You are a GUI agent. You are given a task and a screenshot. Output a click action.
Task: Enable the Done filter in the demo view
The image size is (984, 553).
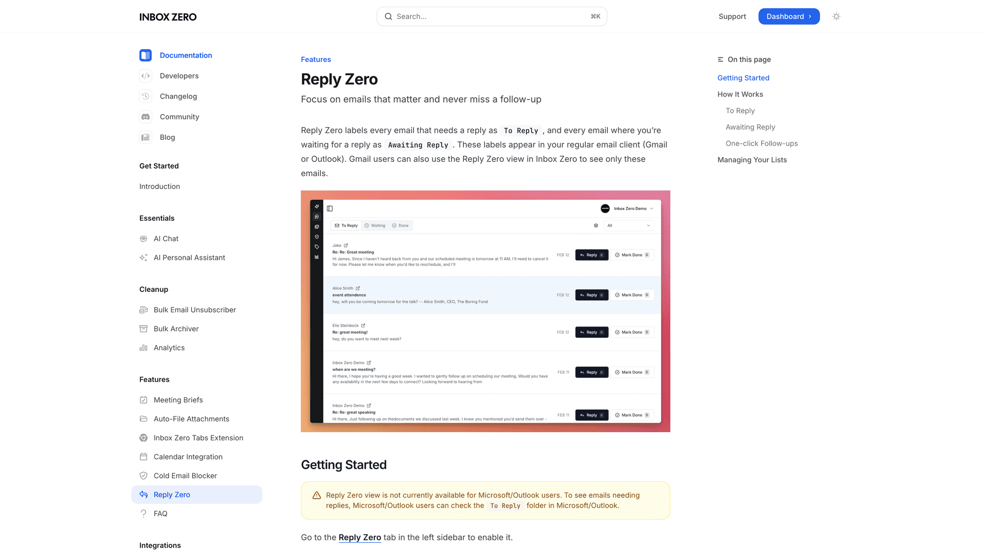[400, 225]
